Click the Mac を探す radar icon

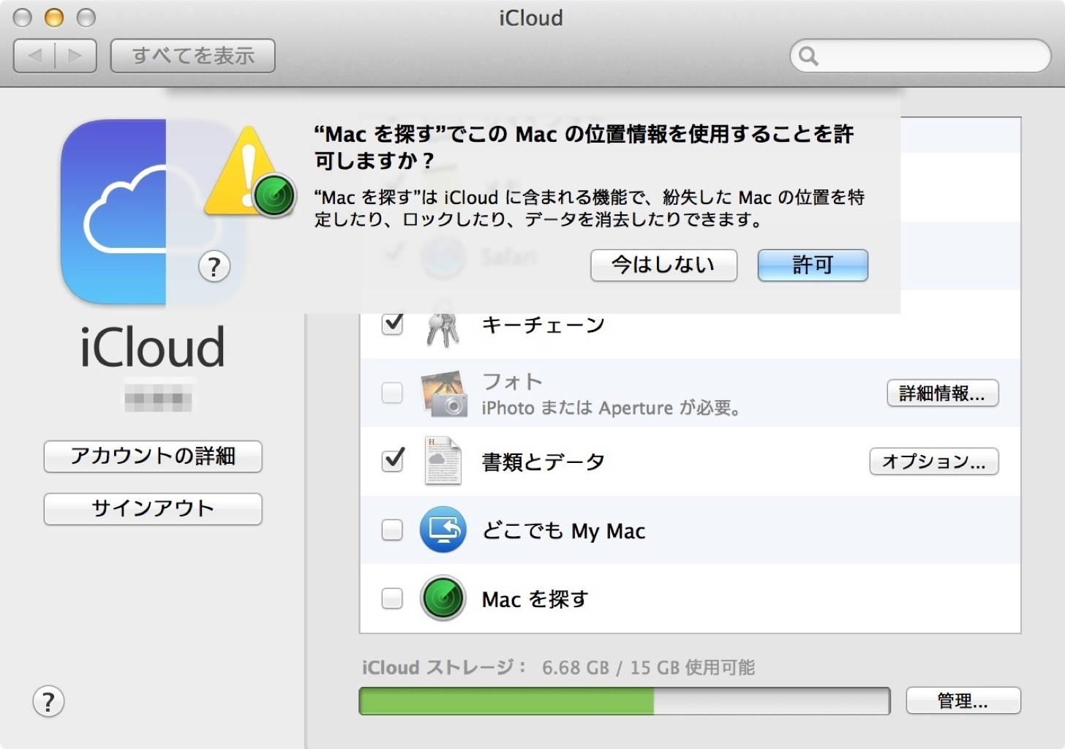(x=443, y=598)
